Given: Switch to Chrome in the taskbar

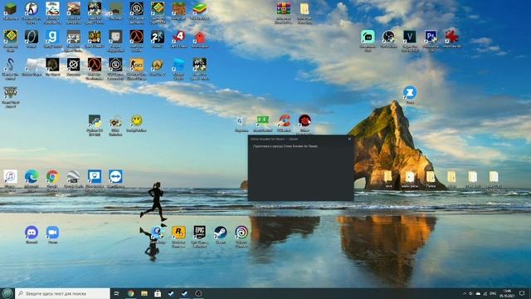Looking at the screenshot, I should pos(131,293).
